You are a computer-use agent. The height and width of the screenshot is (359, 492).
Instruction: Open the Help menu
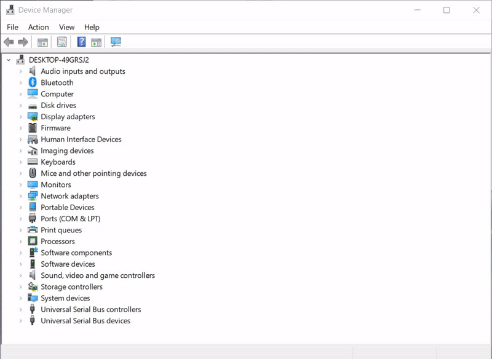click(x=92, y=27)
